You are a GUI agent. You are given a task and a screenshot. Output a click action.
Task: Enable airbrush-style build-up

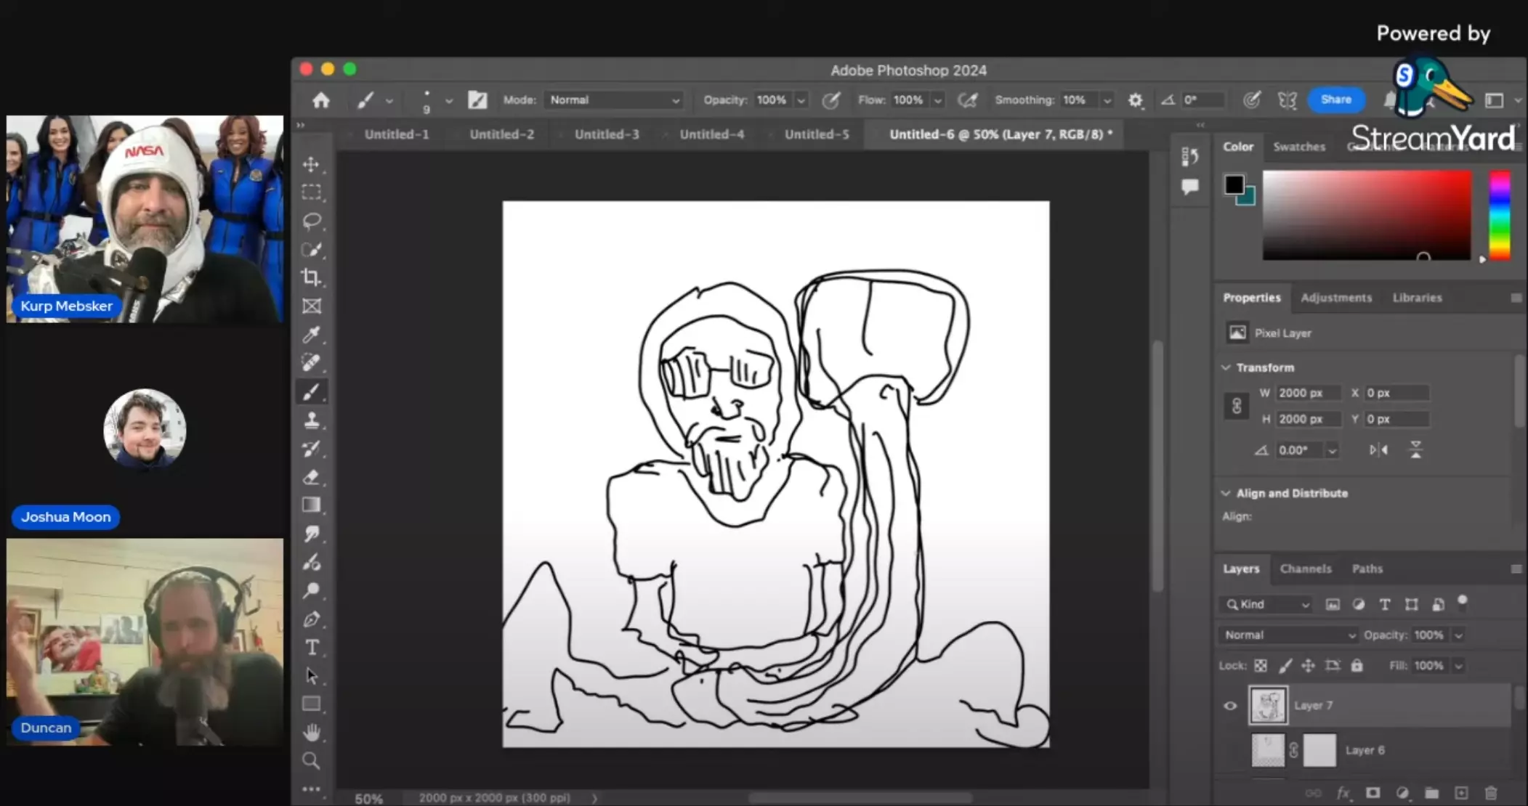(967, 100)
